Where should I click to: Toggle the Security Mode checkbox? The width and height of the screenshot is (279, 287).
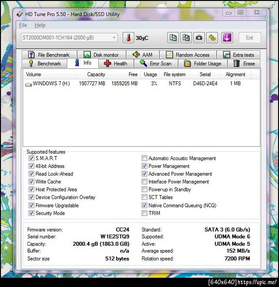pos(31,213)
